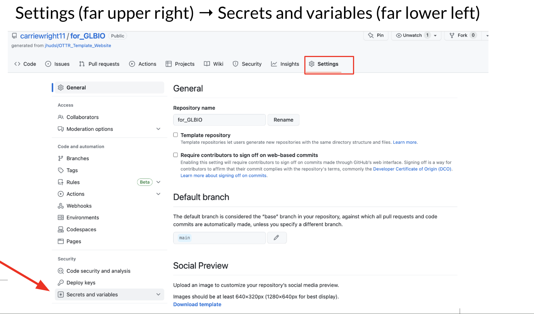534x314 pixels.
Task: Click the Repository name input field
Action: click(x=219, y=120)
